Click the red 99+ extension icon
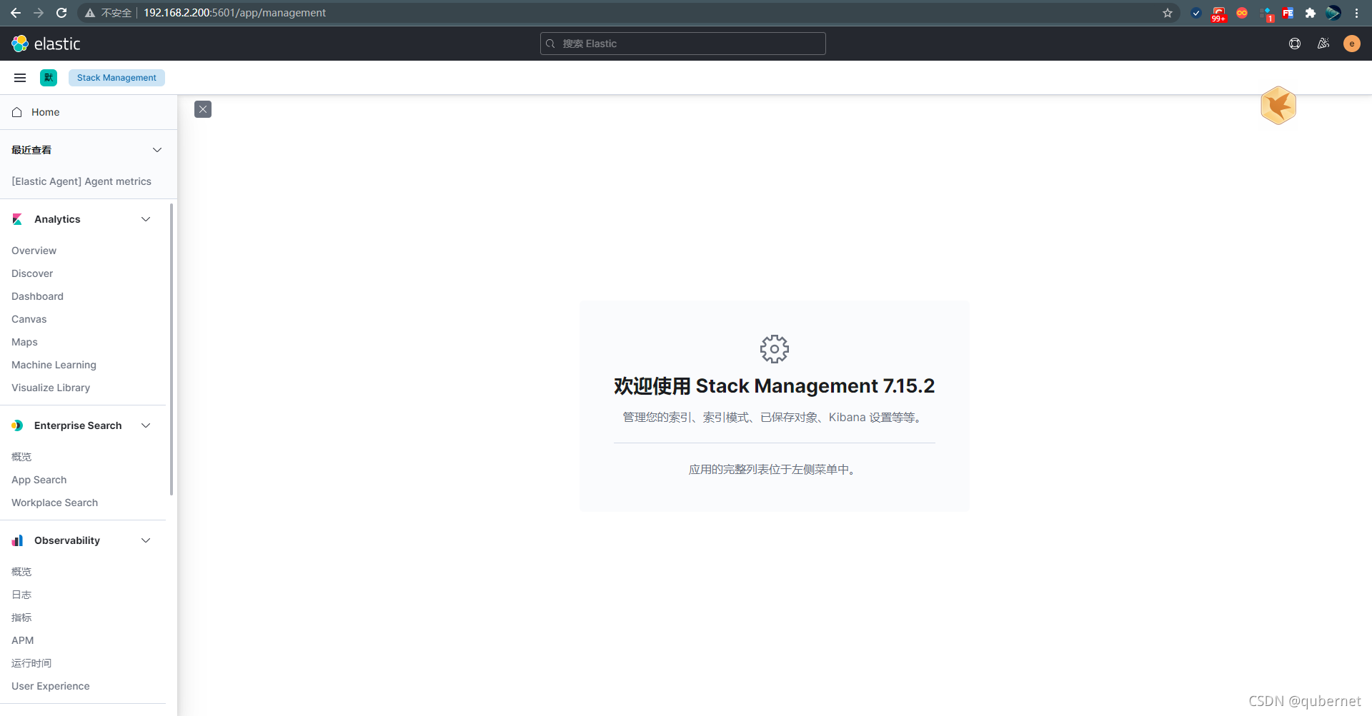1372x716 pixels. click(x=1219, y=14)
